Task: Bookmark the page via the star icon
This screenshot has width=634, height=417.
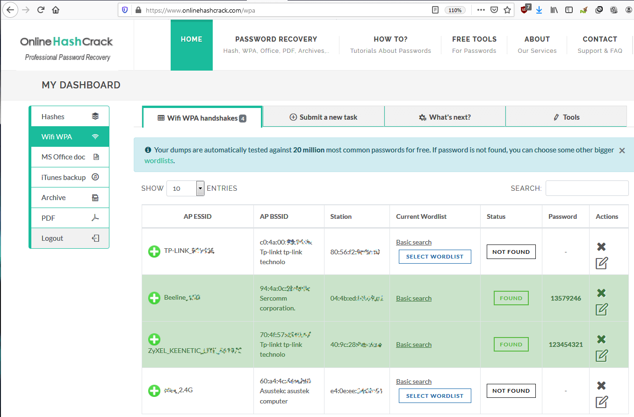Action: [507, 9]
